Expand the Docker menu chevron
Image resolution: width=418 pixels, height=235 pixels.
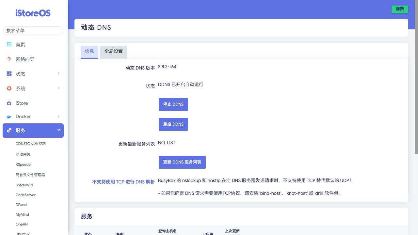click(x=58, y=116)
